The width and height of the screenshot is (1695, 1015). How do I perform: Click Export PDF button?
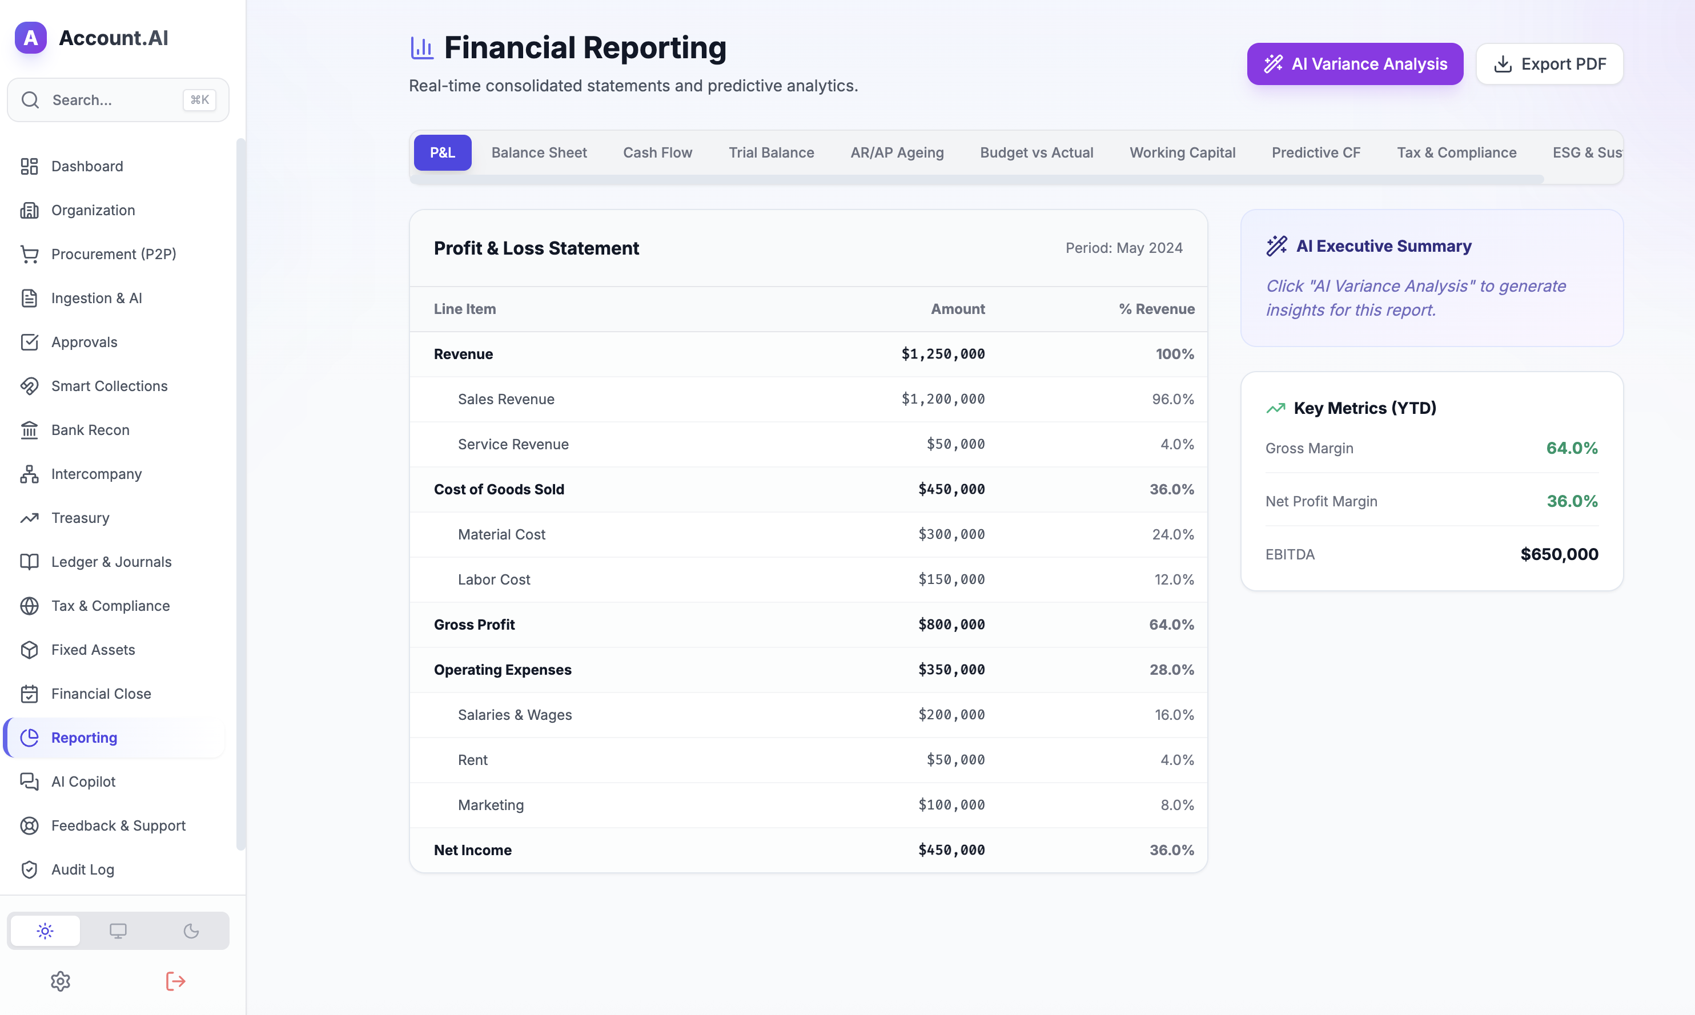(1549, 65)
